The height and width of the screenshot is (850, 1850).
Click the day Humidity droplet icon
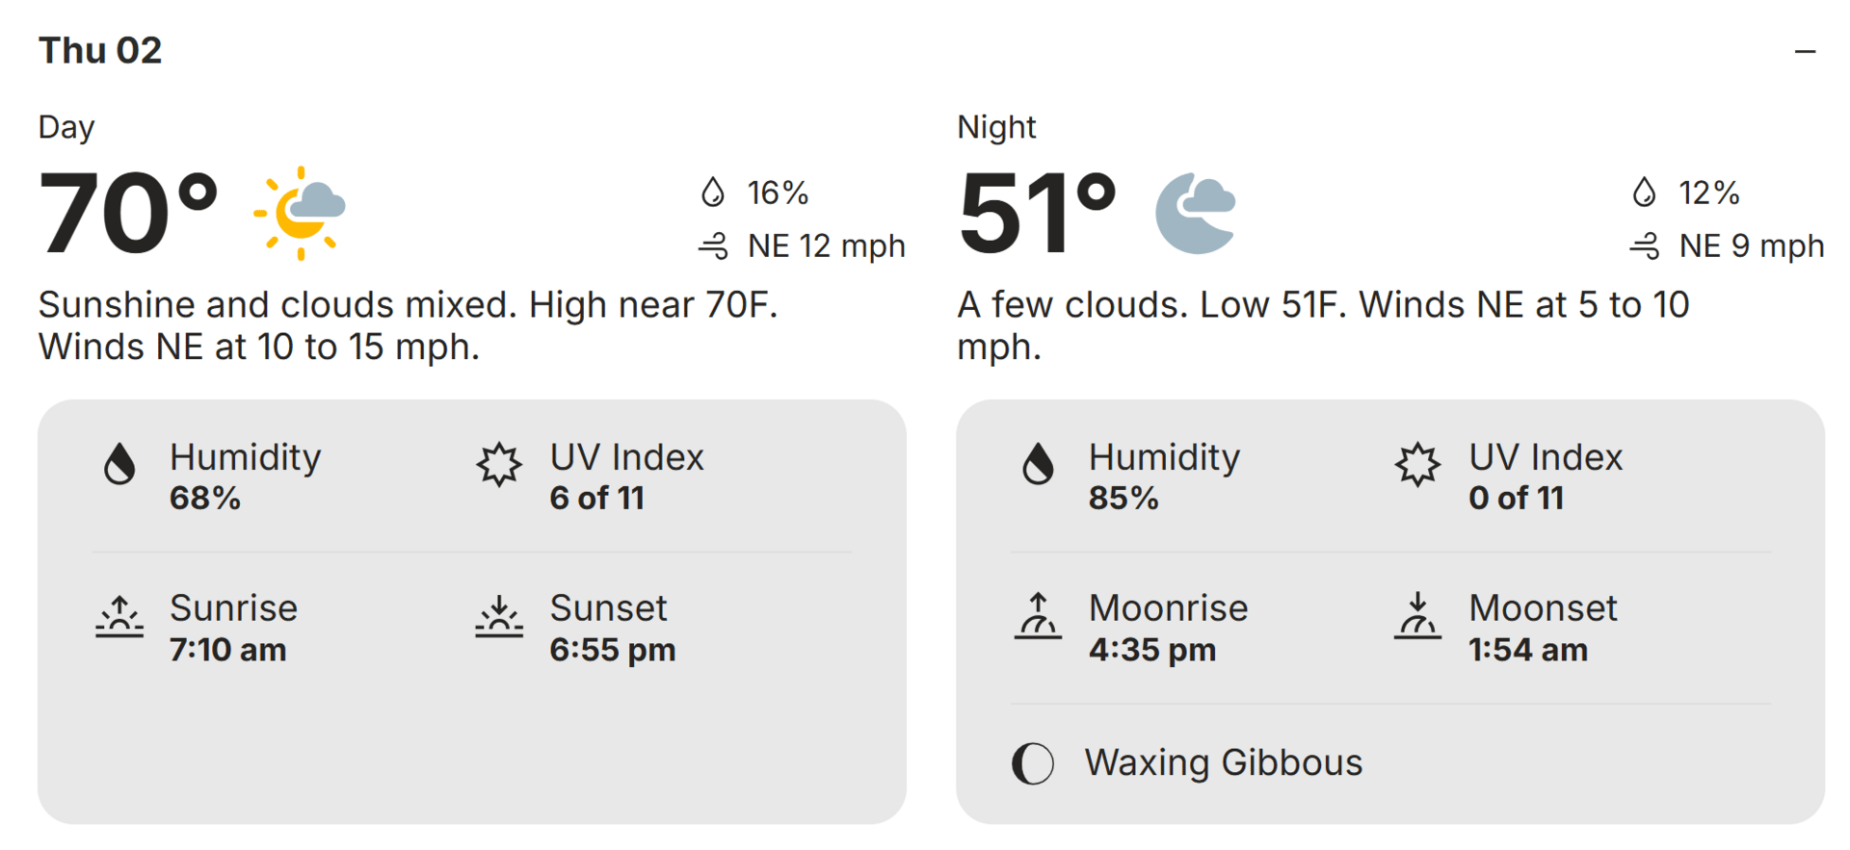[x=119, y=464]
